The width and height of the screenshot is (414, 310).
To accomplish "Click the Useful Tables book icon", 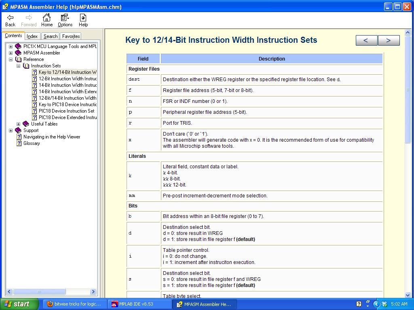I will (26, 124).
